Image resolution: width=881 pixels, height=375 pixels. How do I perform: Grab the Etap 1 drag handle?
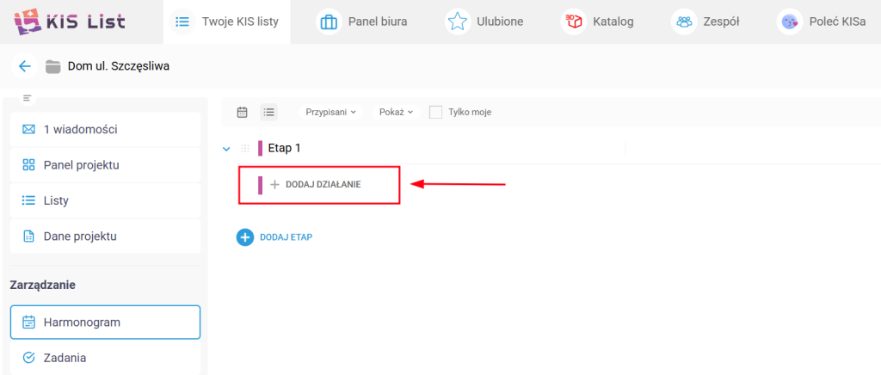point(245,148)
